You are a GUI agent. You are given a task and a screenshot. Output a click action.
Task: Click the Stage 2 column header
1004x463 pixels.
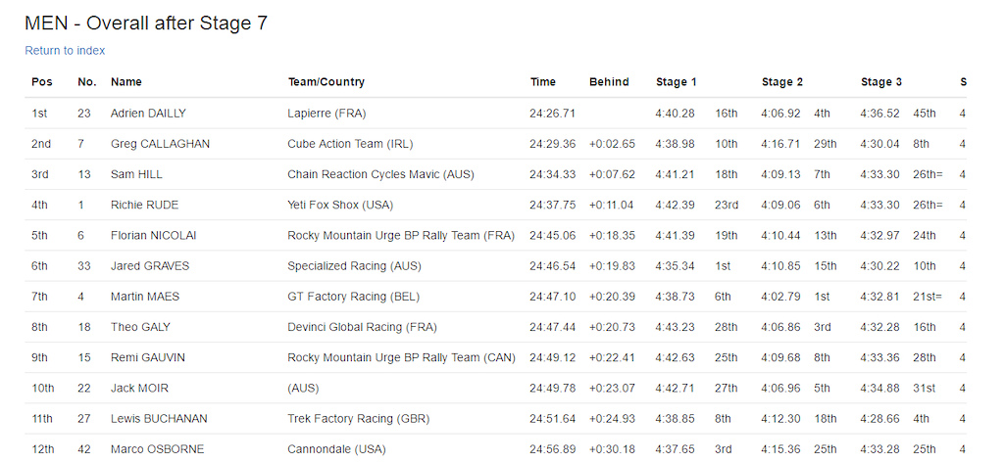781,82
